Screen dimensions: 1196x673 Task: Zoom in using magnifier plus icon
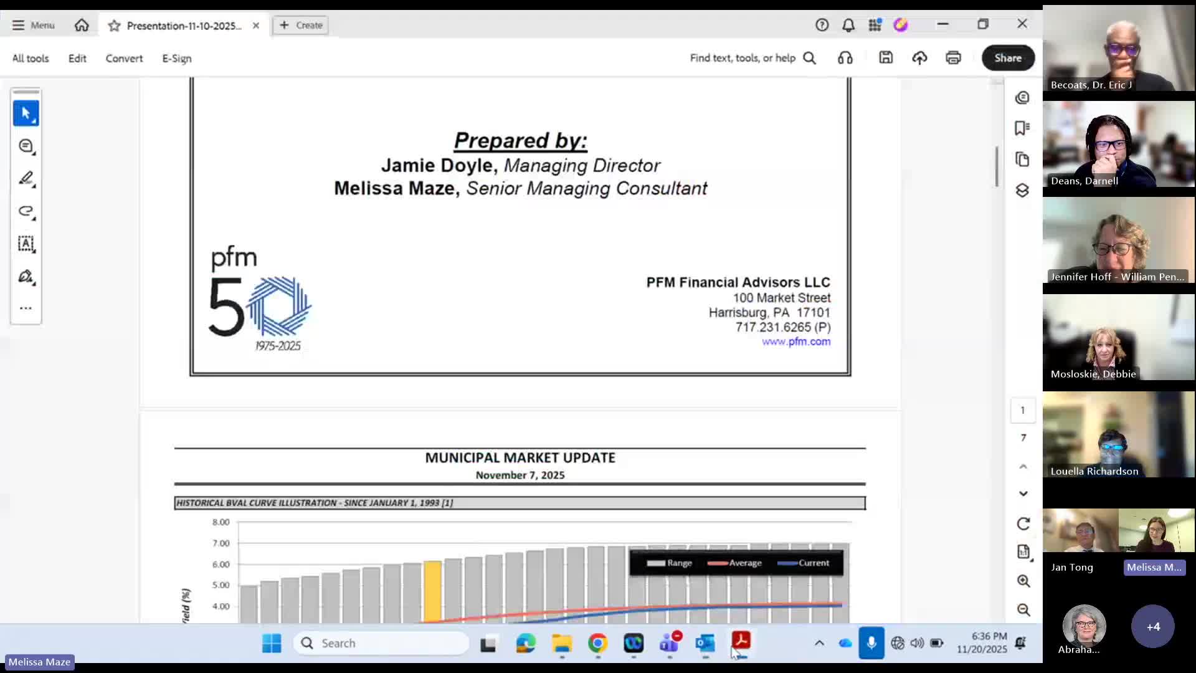(1023, 581)
